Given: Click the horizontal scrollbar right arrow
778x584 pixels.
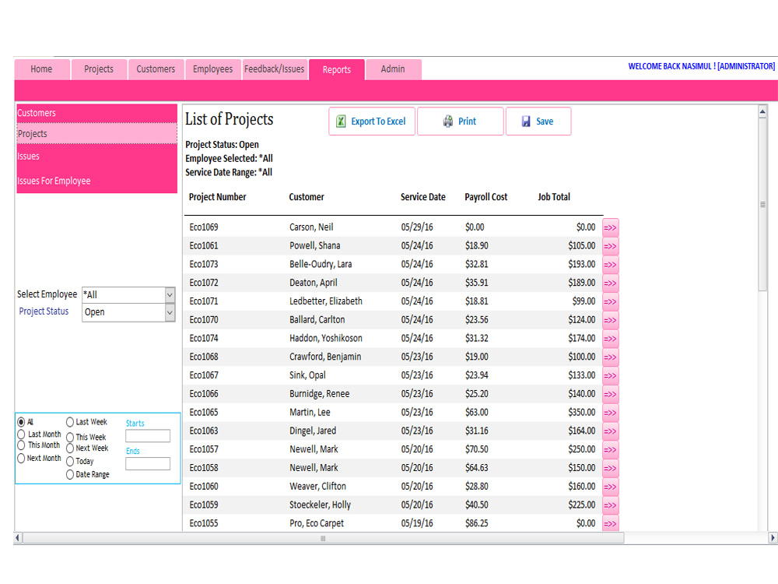Looking at the screenshot, I should point(773,538).
